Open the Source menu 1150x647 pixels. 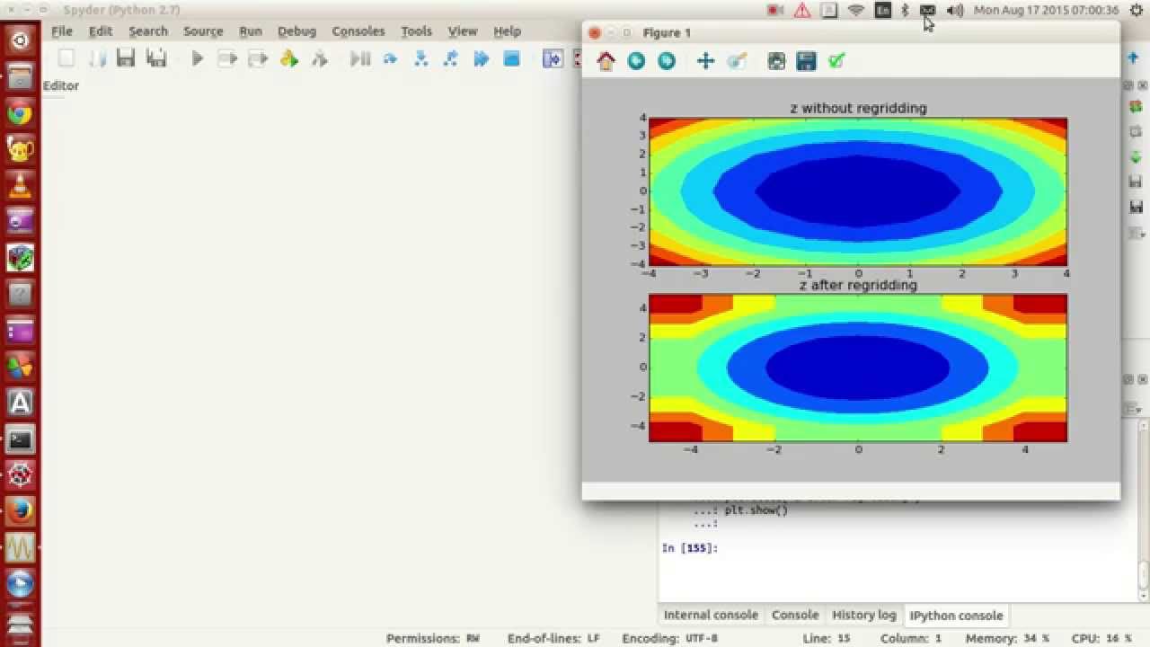[x=203, y=31]
